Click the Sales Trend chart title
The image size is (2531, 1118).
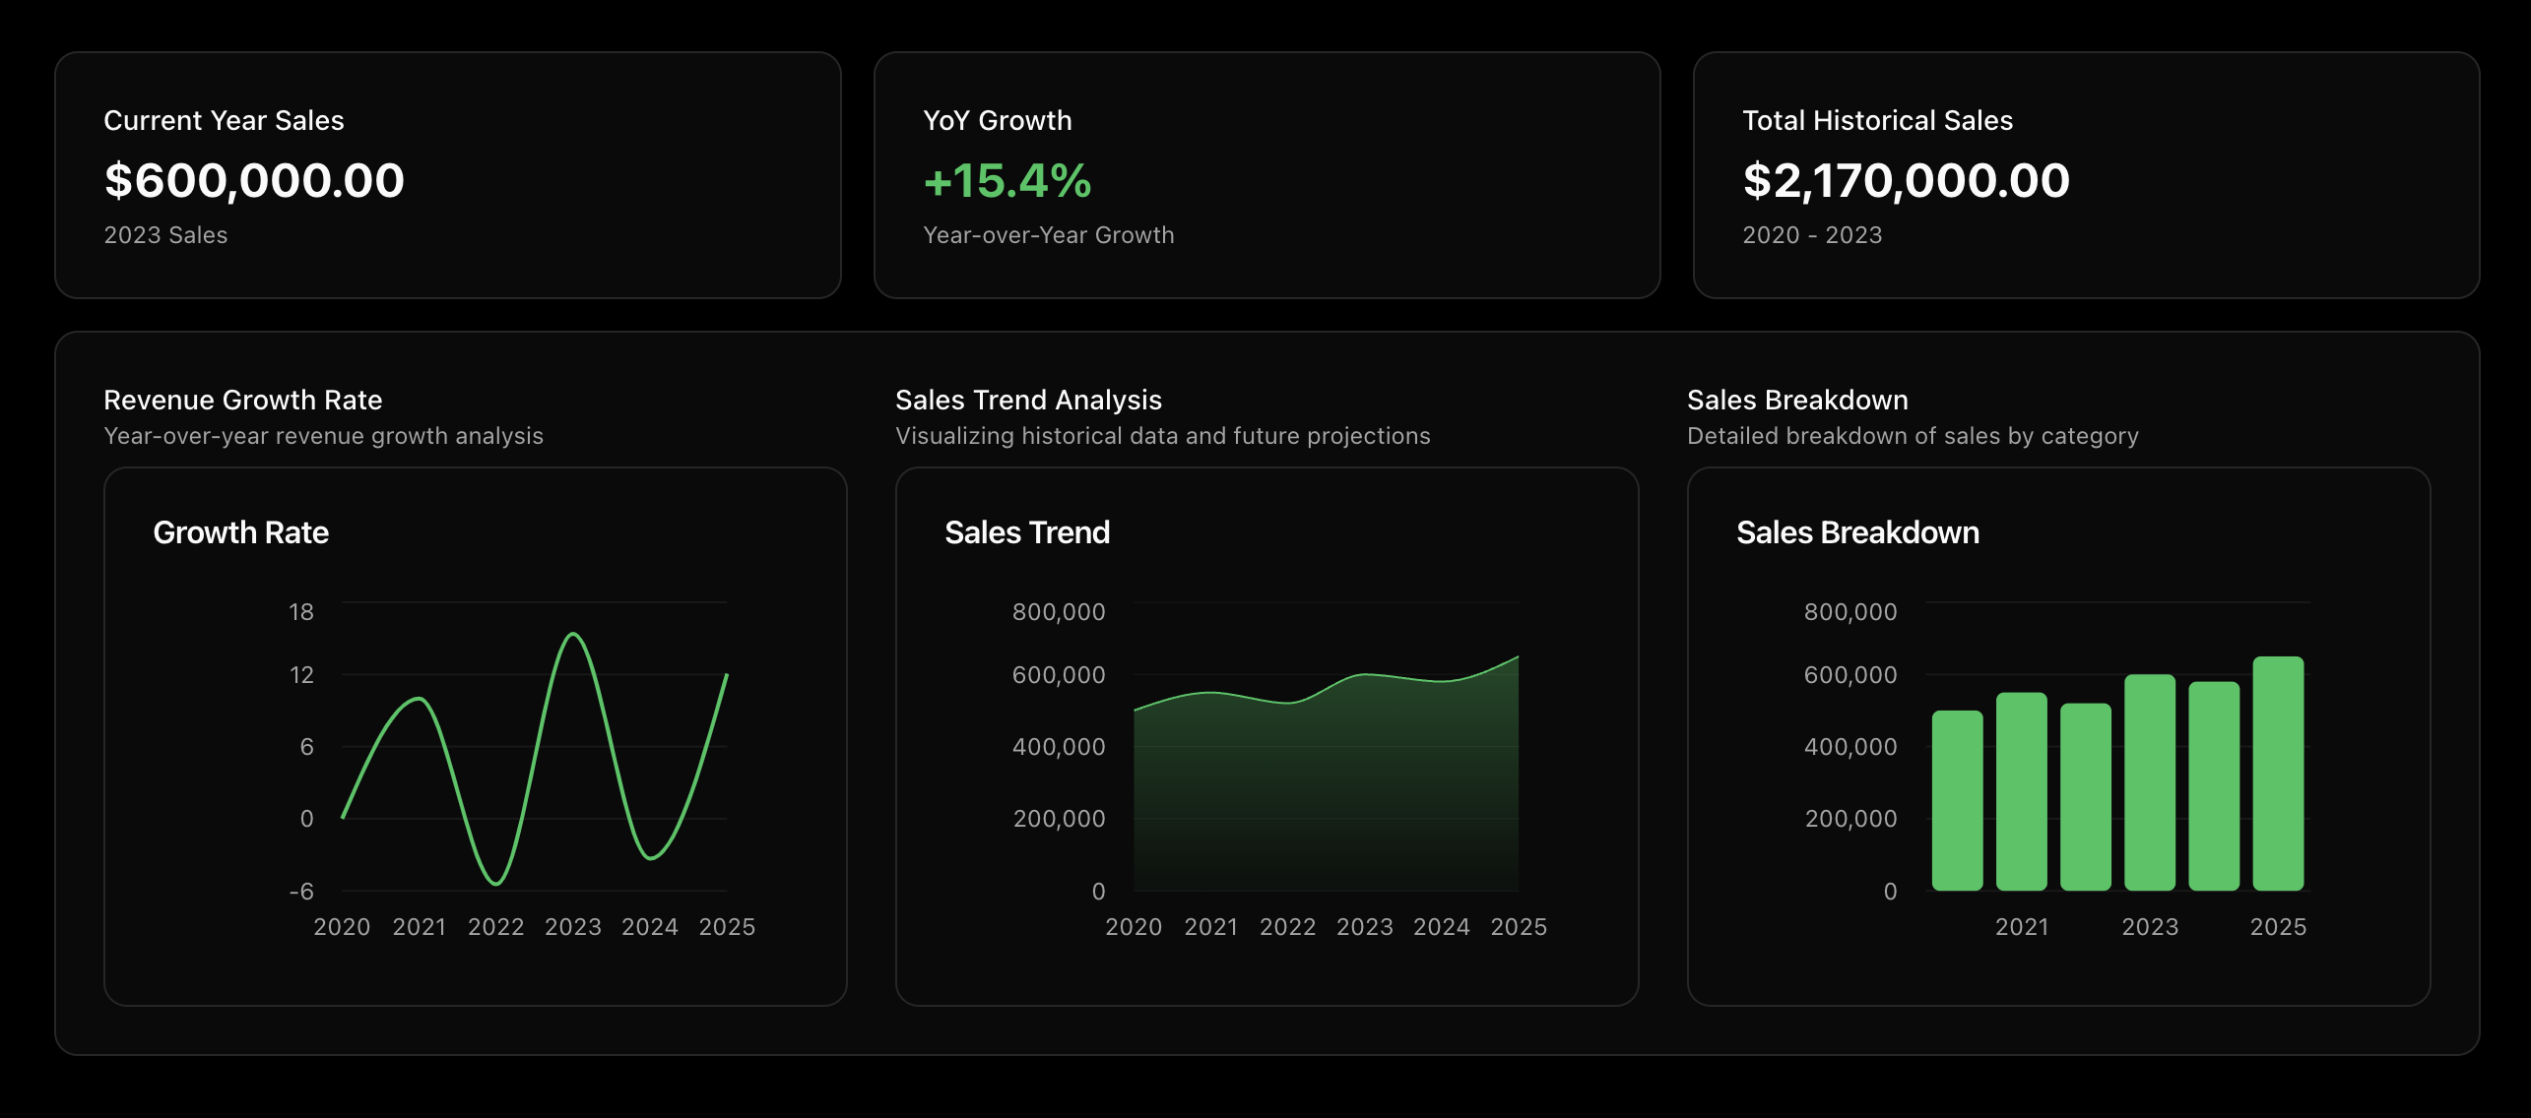coord(1026,532)
